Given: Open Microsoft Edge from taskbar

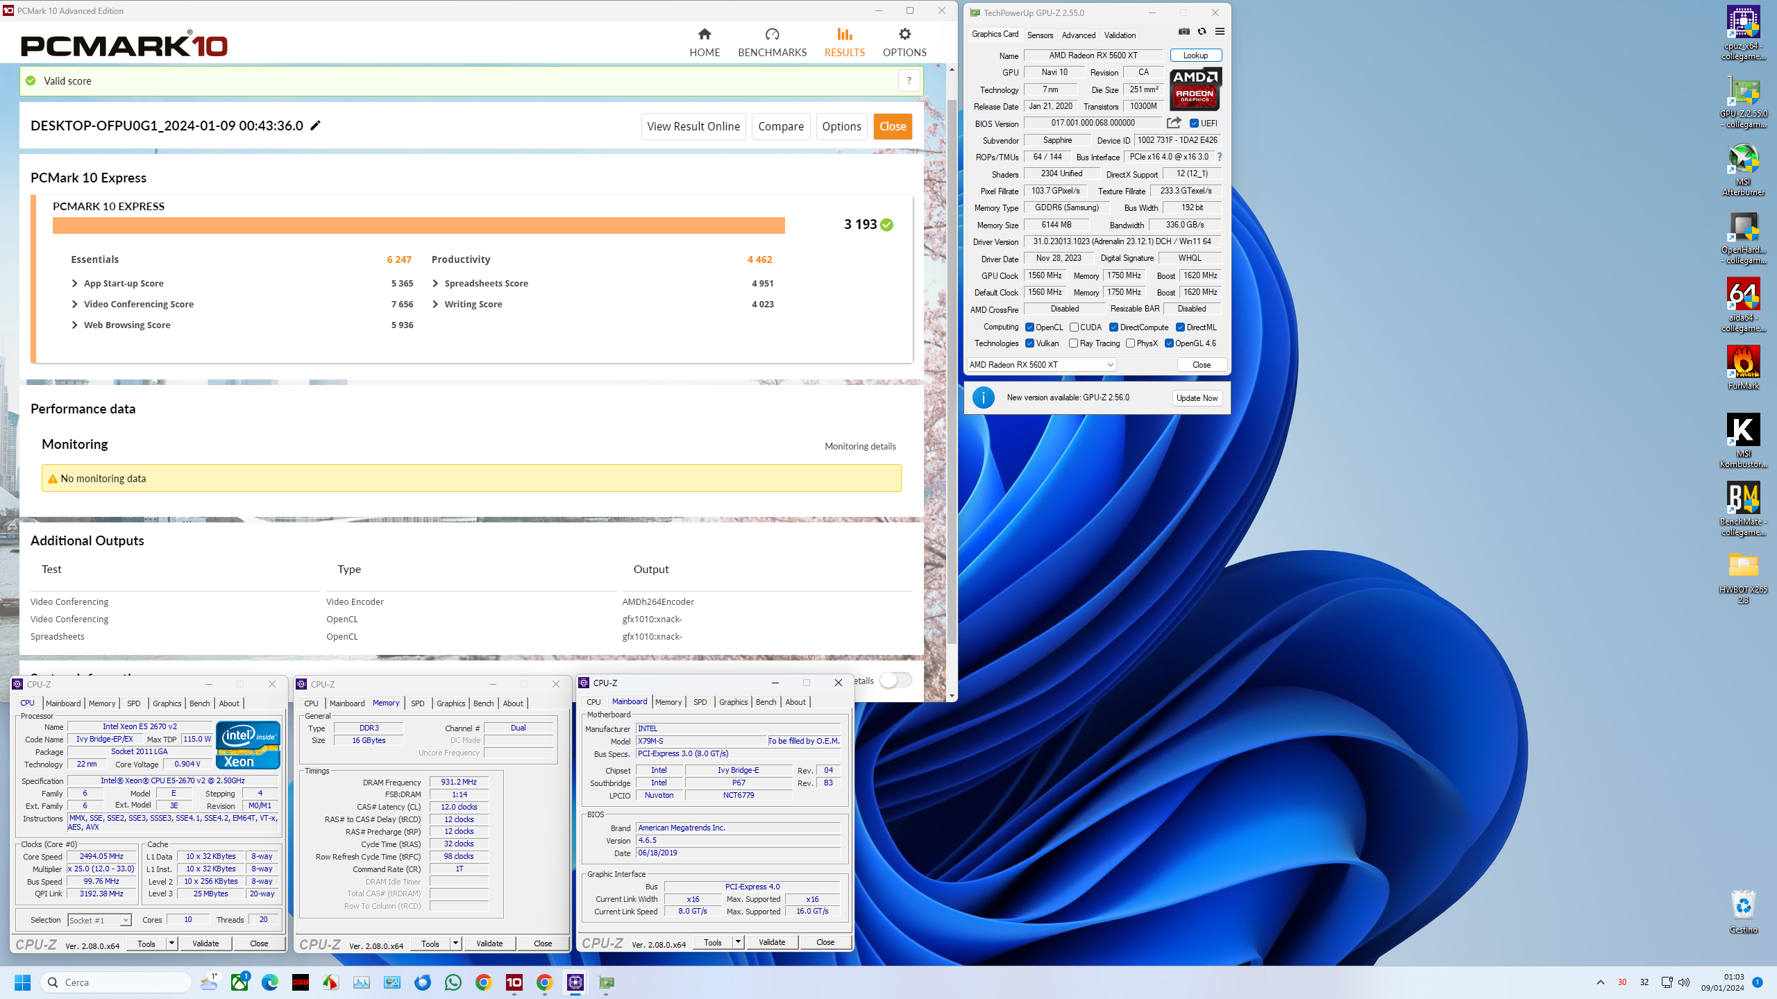Looking at the screenshot, I should pos(270,982).
